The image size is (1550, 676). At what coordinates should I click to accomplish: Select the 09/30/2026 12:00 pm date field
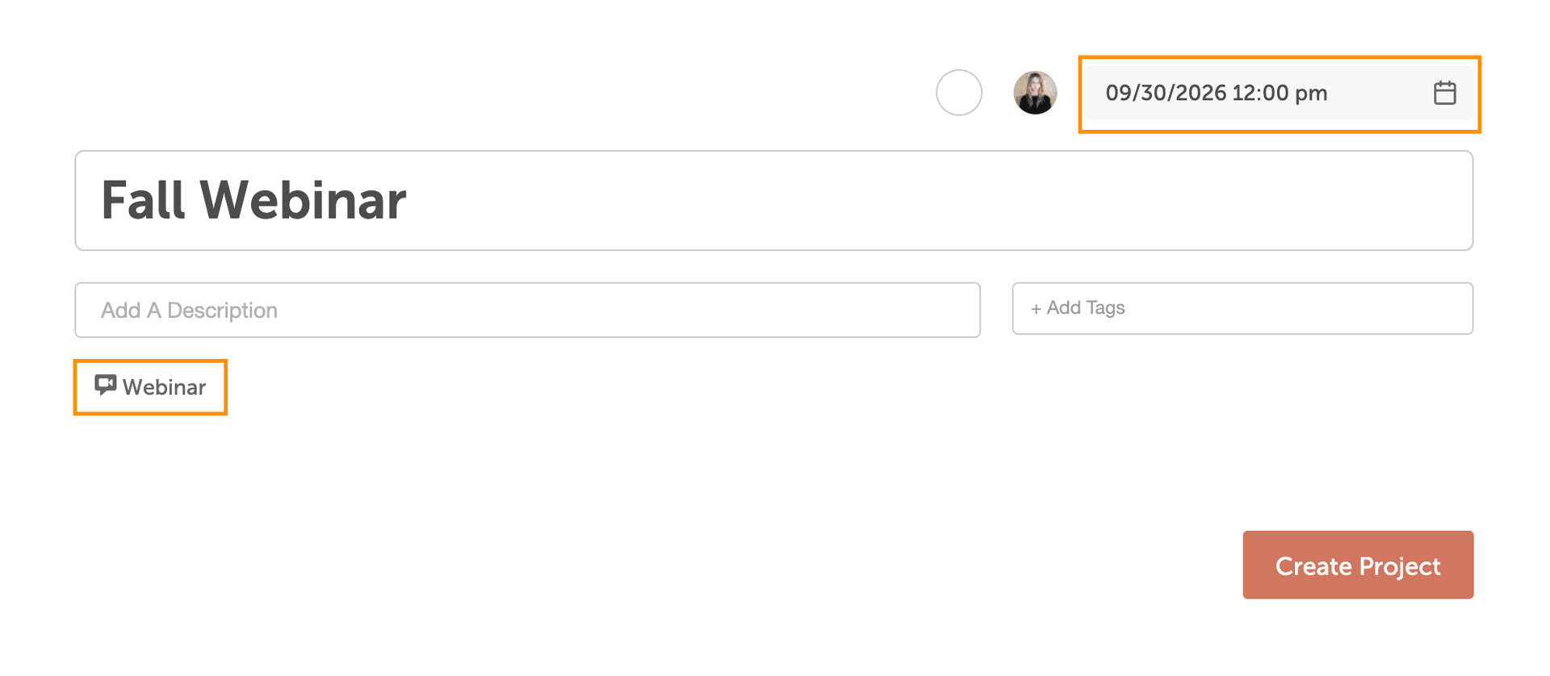pyautogui.click(x=1216, y=93)
